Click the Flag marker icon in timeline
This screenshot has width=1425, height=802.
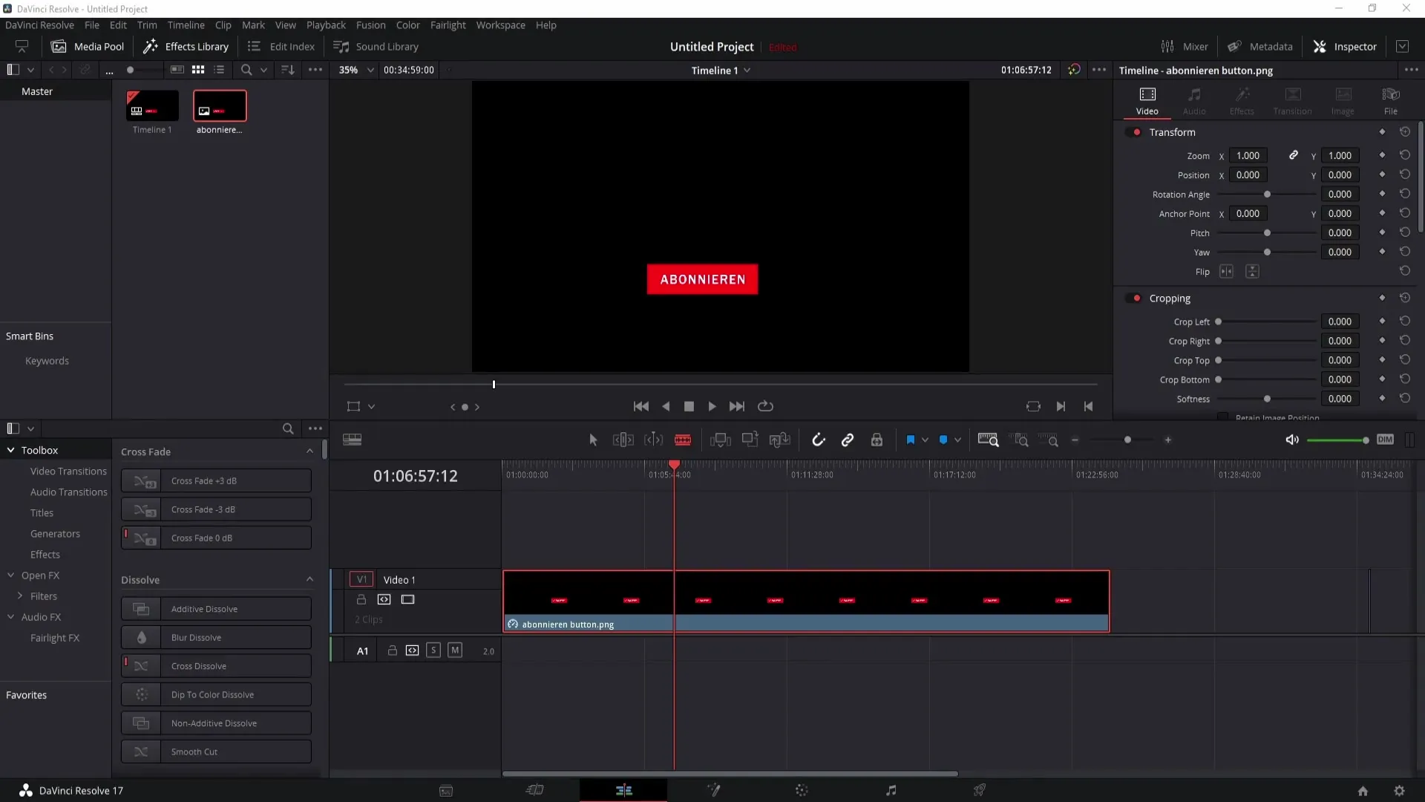[909, 440]
